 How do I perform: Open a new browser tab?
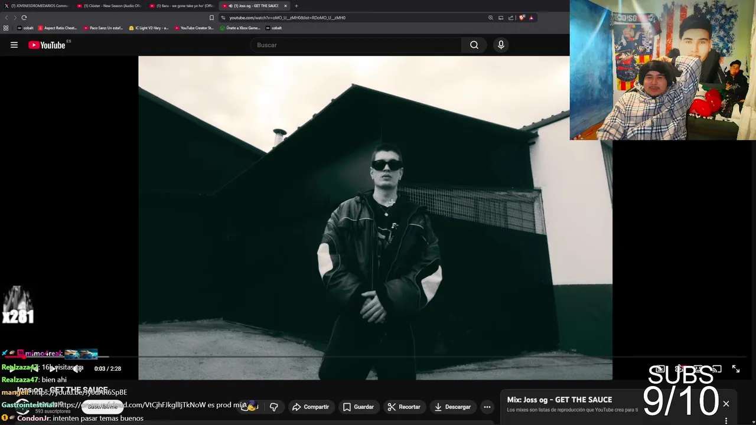(296, 6)
